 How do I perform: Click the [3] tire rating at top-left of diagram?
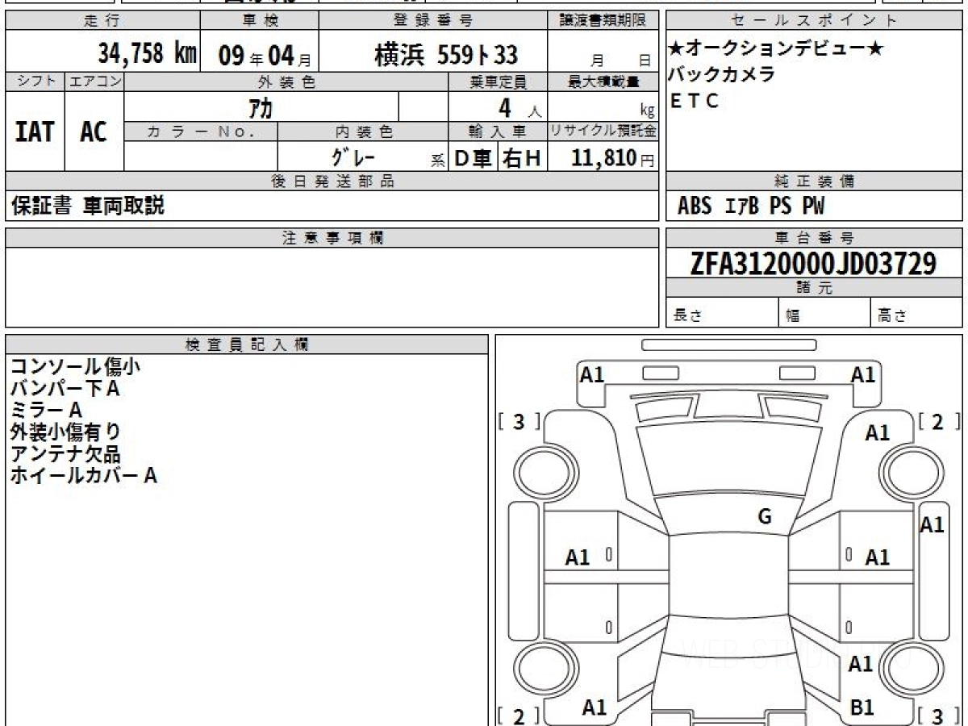519,421
